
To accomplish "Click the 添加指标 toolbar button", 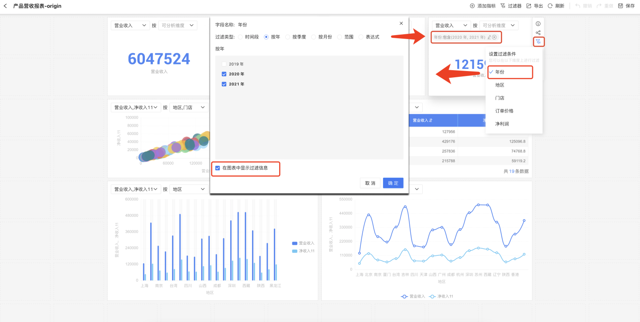I will 482,6.
